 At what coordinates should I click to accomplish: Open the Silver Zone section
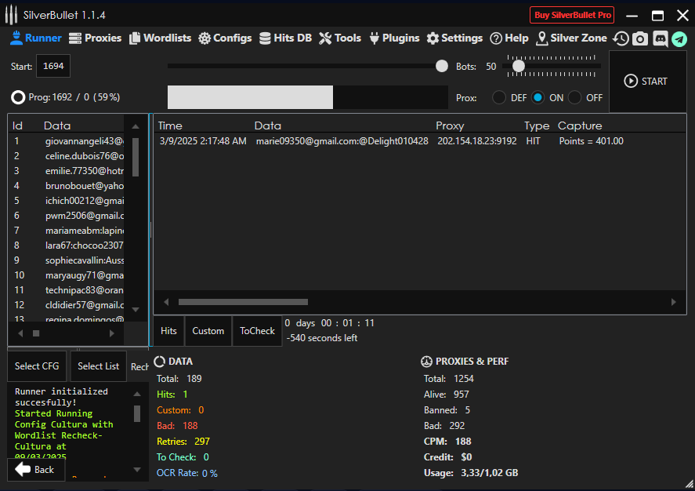pos(571,38)
